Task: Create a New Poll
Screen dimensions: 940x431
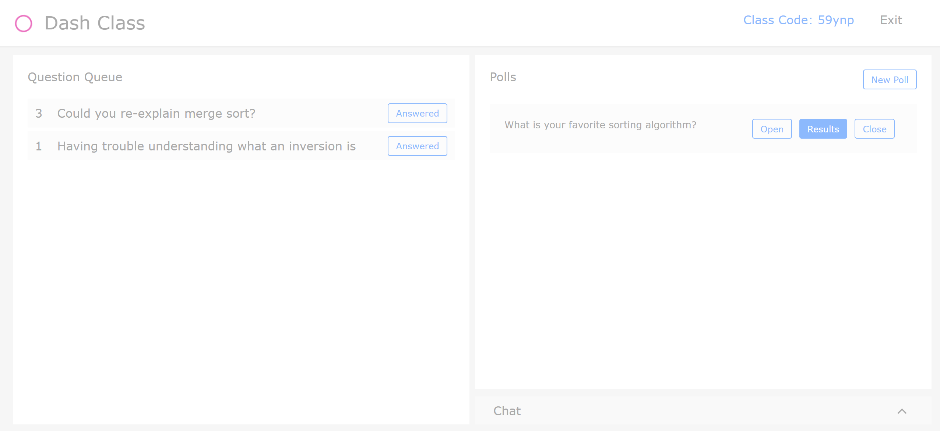Action: pos(890,79)
